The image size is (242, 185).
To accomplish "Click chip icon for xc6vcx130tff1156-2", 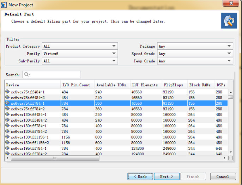I will (7, 142).
